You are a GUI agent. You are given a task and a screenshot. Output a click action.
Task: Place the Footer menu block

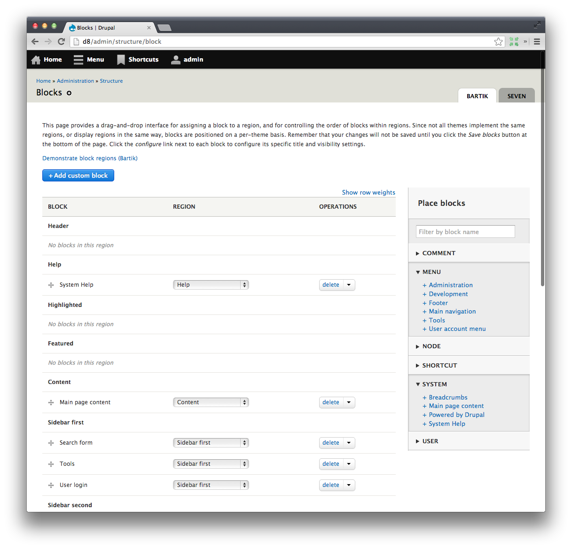pyautogui.click(x=435, y=303)
